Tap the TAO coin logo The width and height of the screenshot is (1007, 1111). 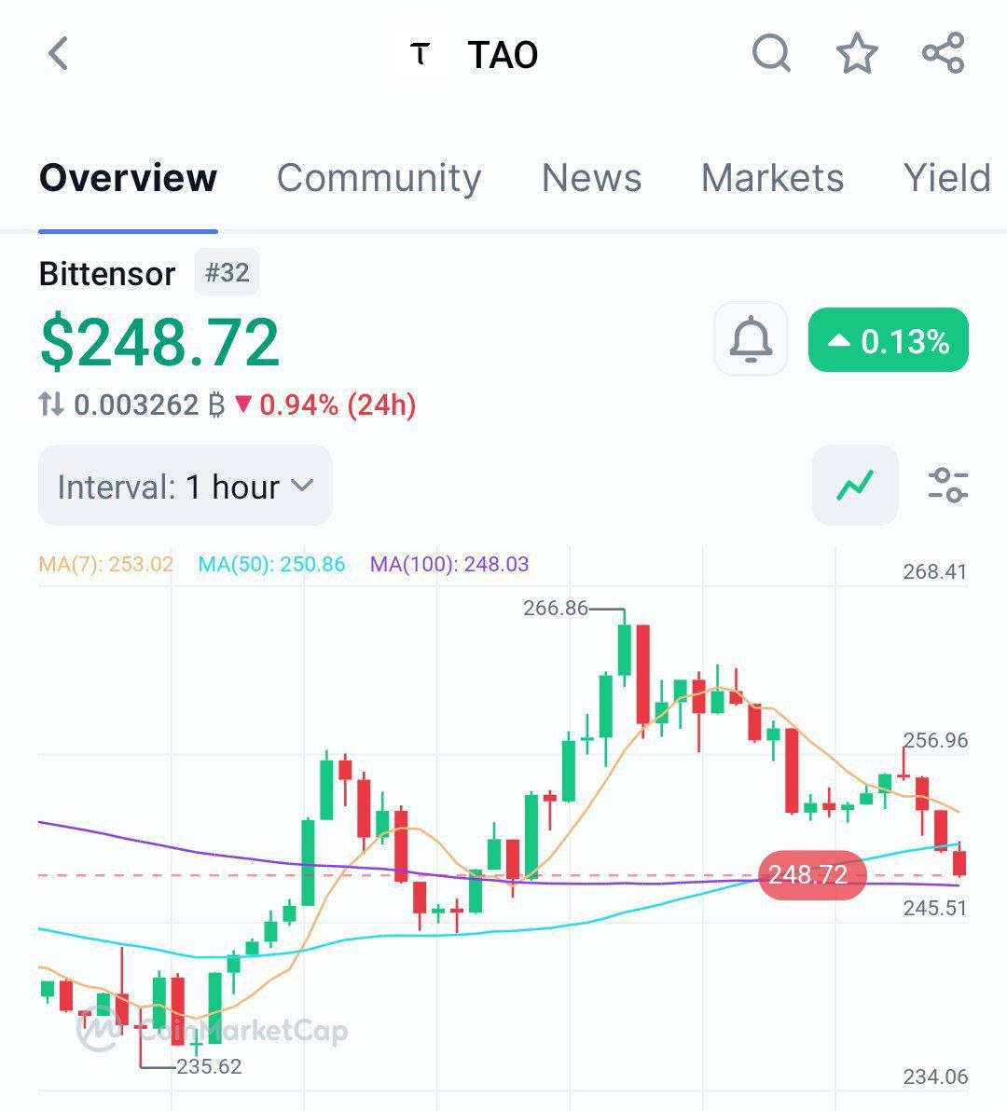tap(421, 54)
